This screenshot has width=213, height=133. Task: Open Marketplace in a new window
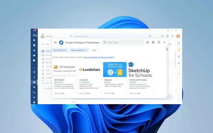159,42
